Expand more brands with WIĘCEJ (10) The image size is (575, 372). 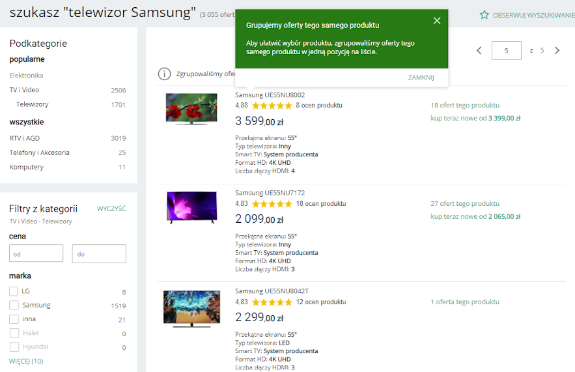click(26, 361)
